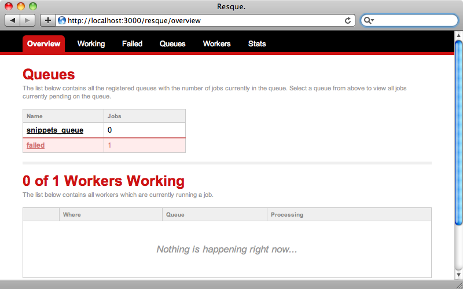The height and width of the screenshot is (289, 463).
Task: Open the snippets_queue link
Action: point(55,130)
